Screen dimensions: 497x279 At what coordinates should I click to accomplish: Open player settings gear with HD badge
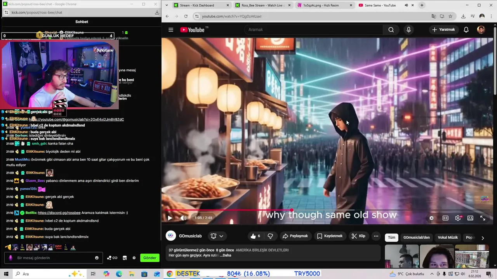click(458, 218)
